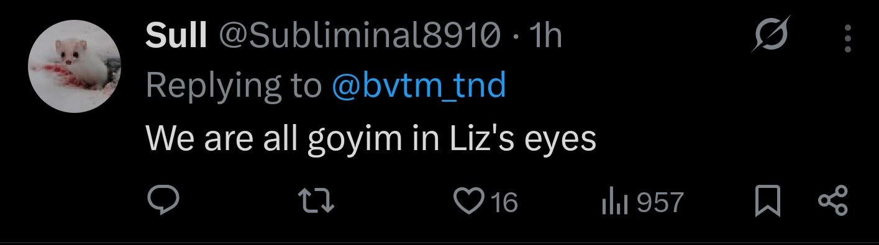
Task: Bookmark this reply with the bookmark icon
Action: 768,202
